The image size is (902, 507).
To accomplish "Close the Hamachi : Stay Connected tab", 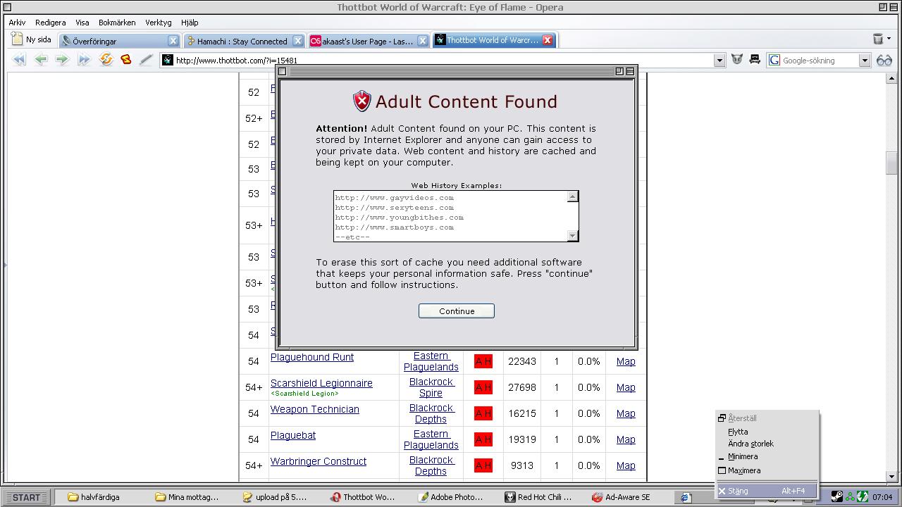I will click(297, 41).
